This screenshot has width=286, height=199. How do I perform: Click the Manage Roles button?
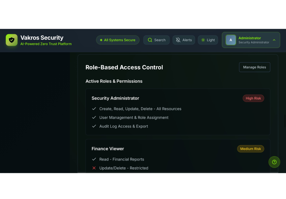(254, 67)
